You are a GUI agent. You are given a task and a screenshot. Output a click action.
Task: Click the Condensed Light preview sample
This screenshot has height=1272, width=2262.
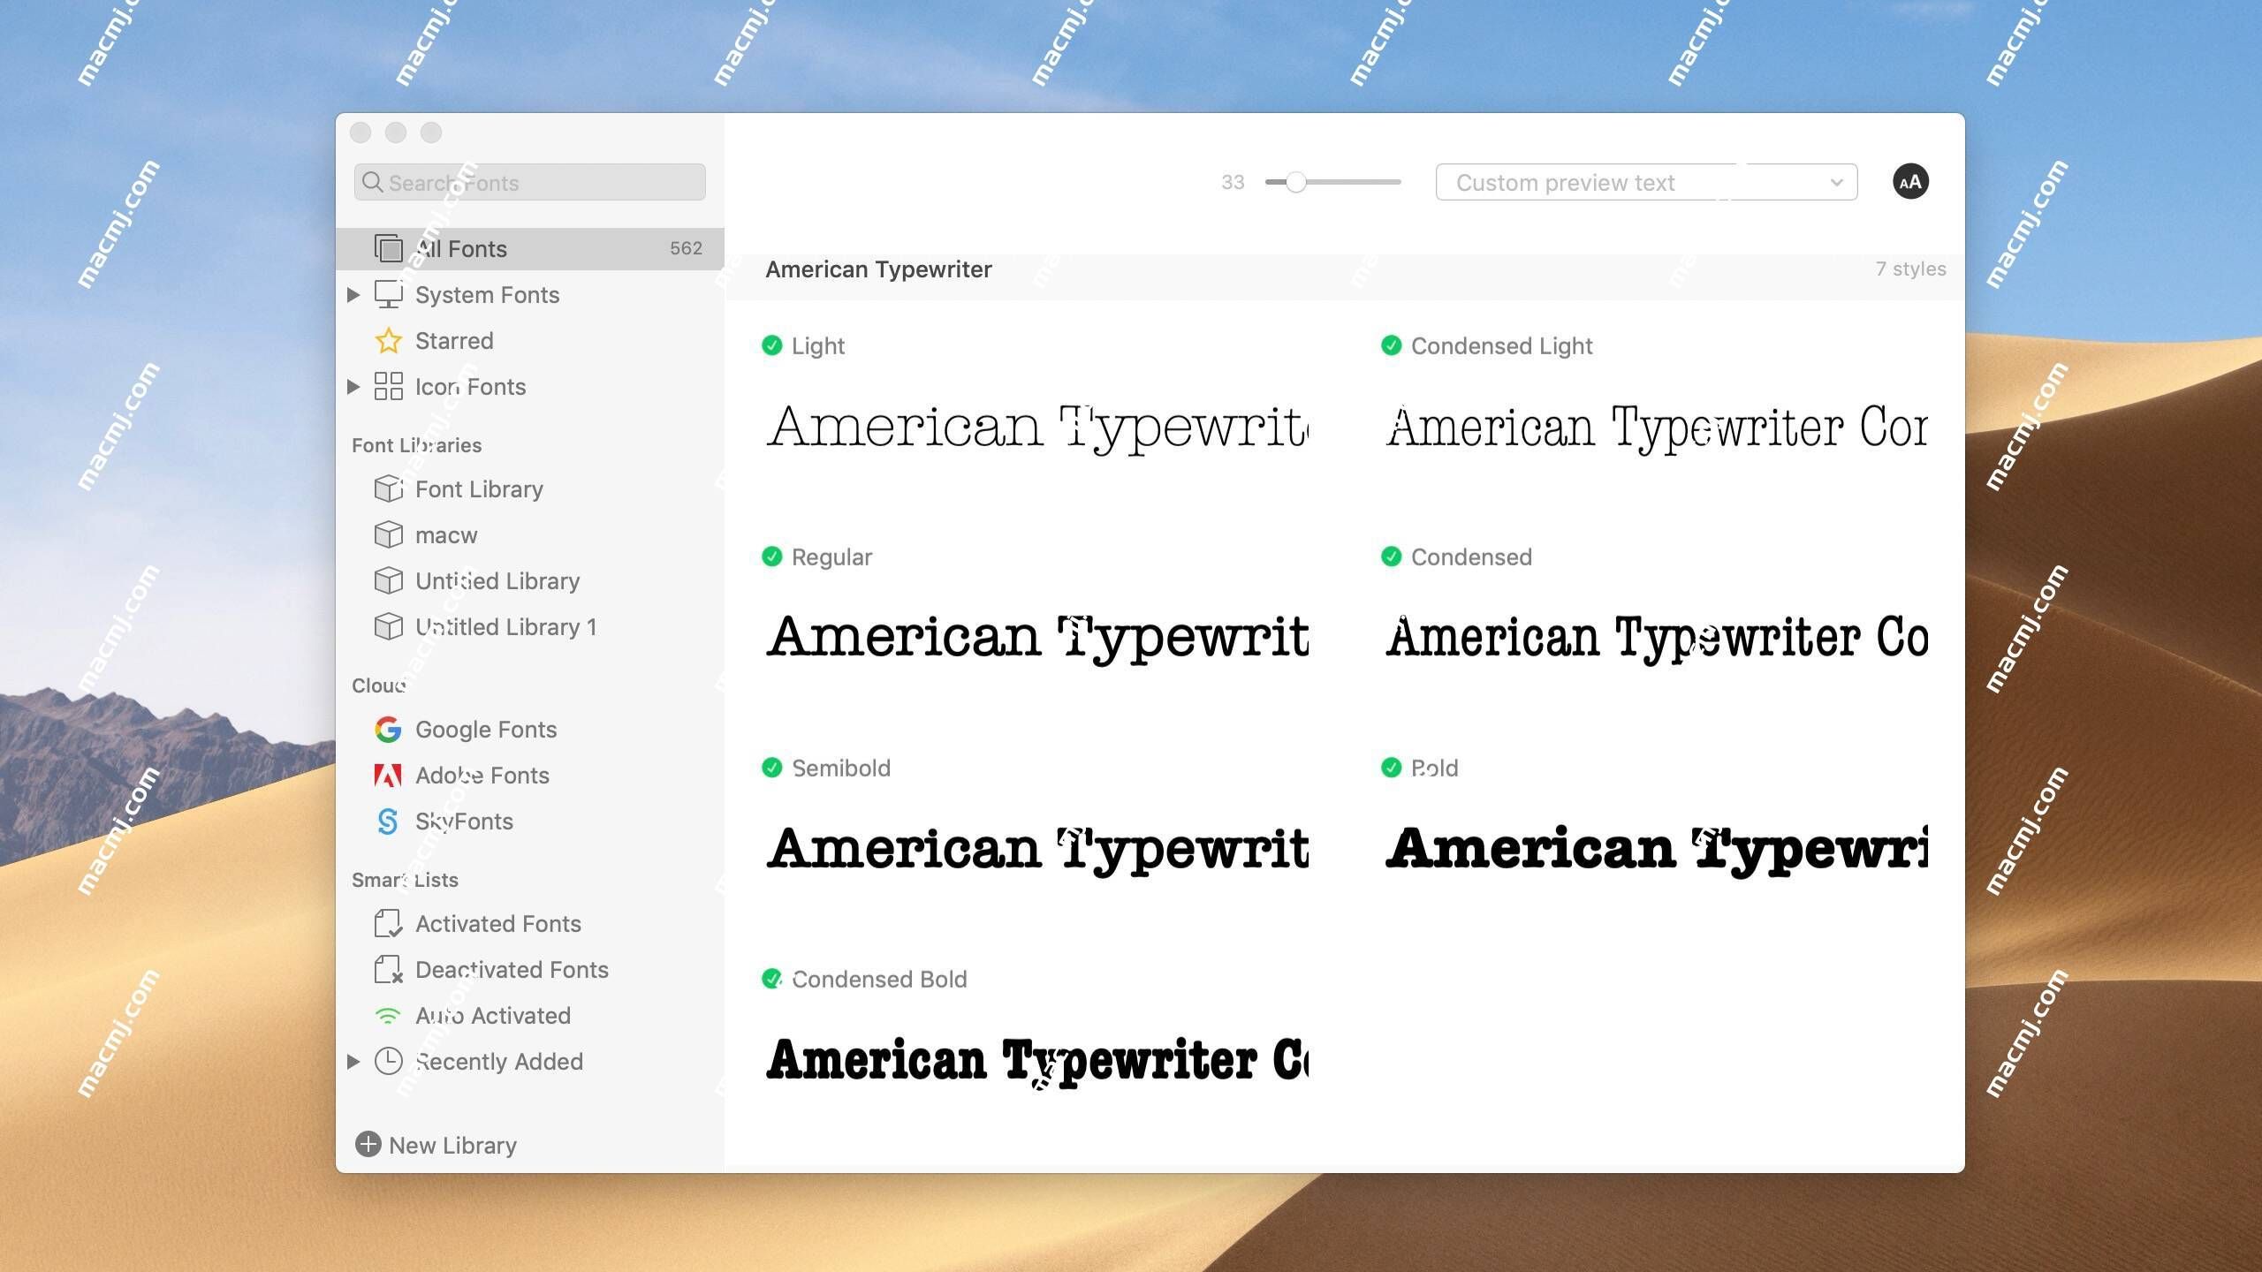tap(1657, 428)
